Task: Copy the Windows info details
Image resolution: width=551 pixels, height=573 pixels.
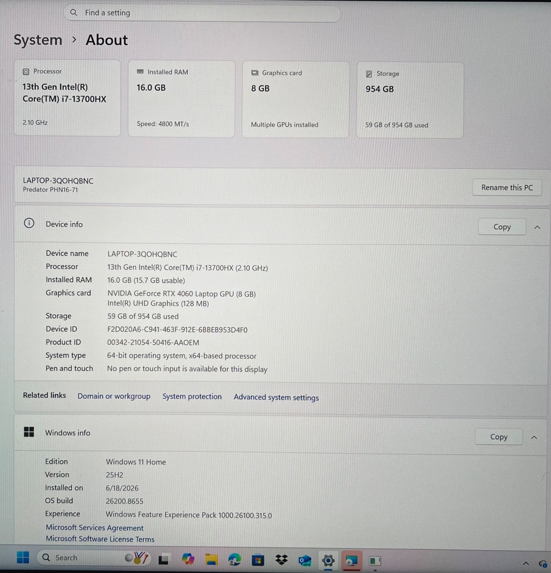Action: [499, 437]
